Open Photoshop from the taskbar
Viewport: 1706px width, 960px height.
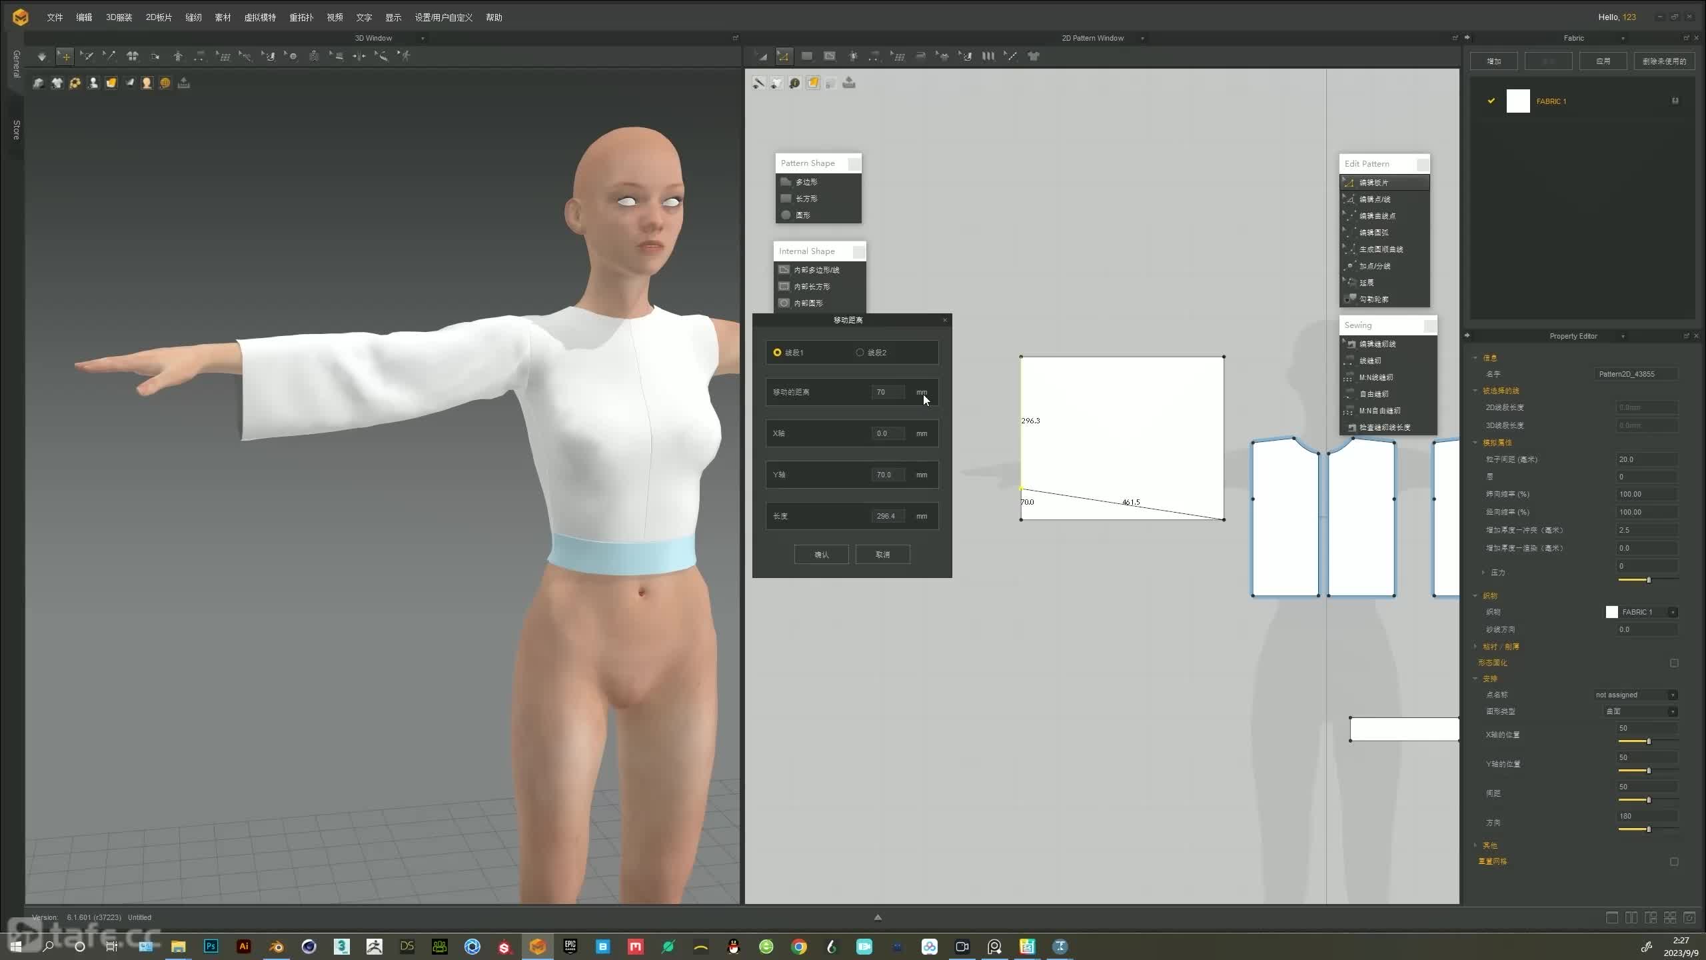[211, 947]
